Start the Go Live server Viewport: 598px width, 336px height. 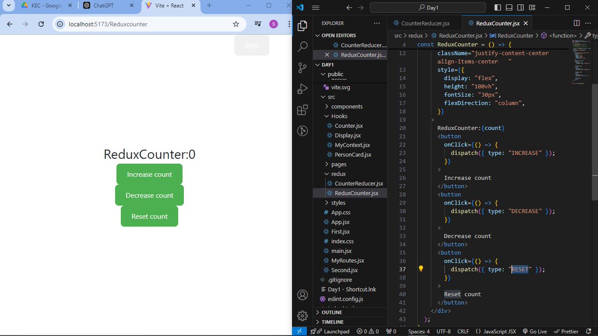pos(534,331)
